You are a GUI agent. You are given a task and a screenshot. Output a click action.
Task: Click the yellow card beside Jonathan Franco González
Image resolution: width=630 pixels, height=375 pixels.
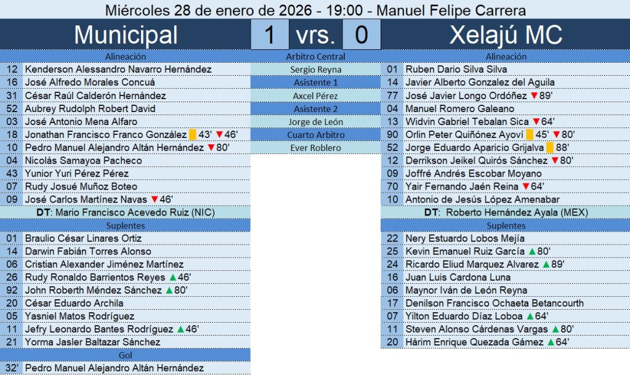tap(192, 134)
